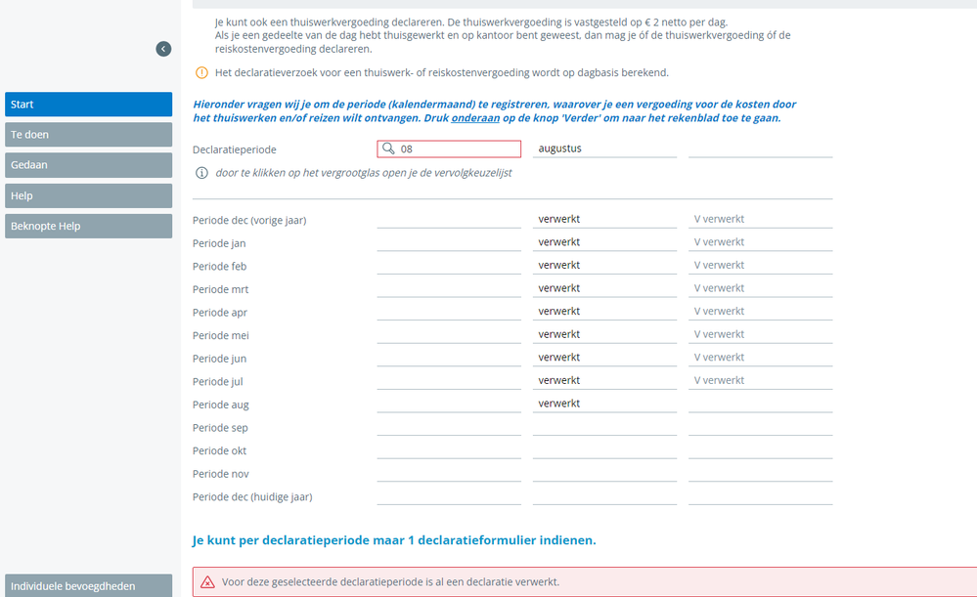
Task: Open the Start menu item
Action: pos(88,105)
